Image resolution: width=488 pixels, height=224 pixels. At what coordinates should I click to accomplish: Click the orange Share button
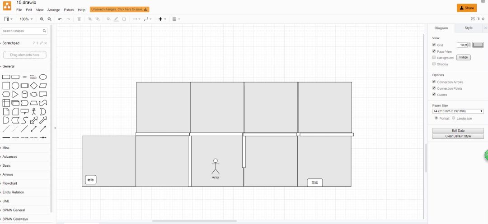pyautogui.click(x=467, y=8)
